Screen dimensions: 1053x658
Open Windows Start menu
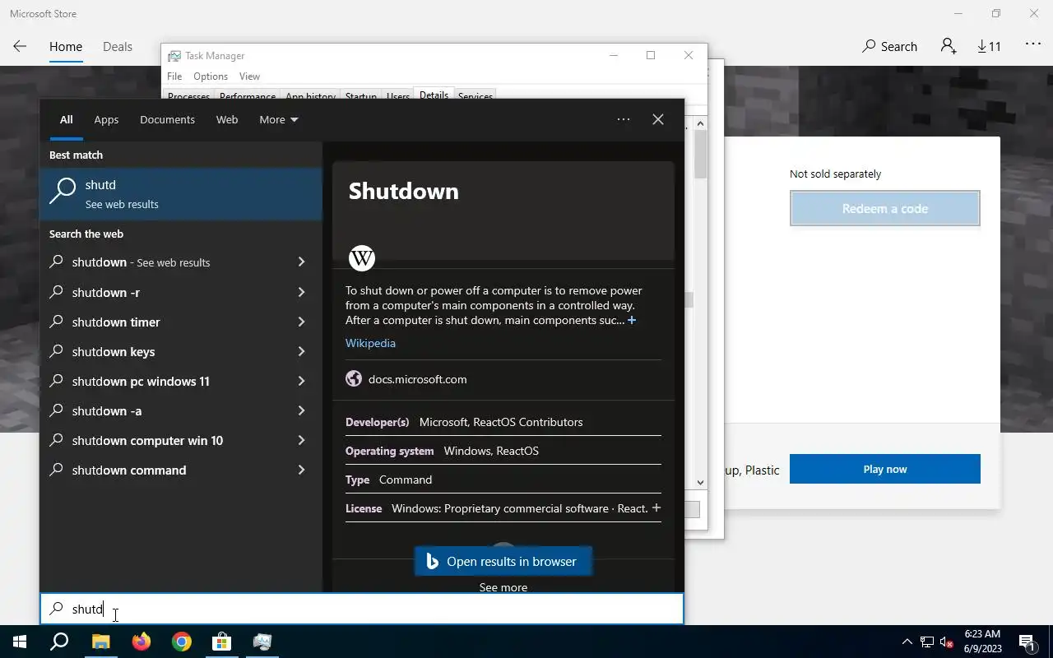pos(20,642)
